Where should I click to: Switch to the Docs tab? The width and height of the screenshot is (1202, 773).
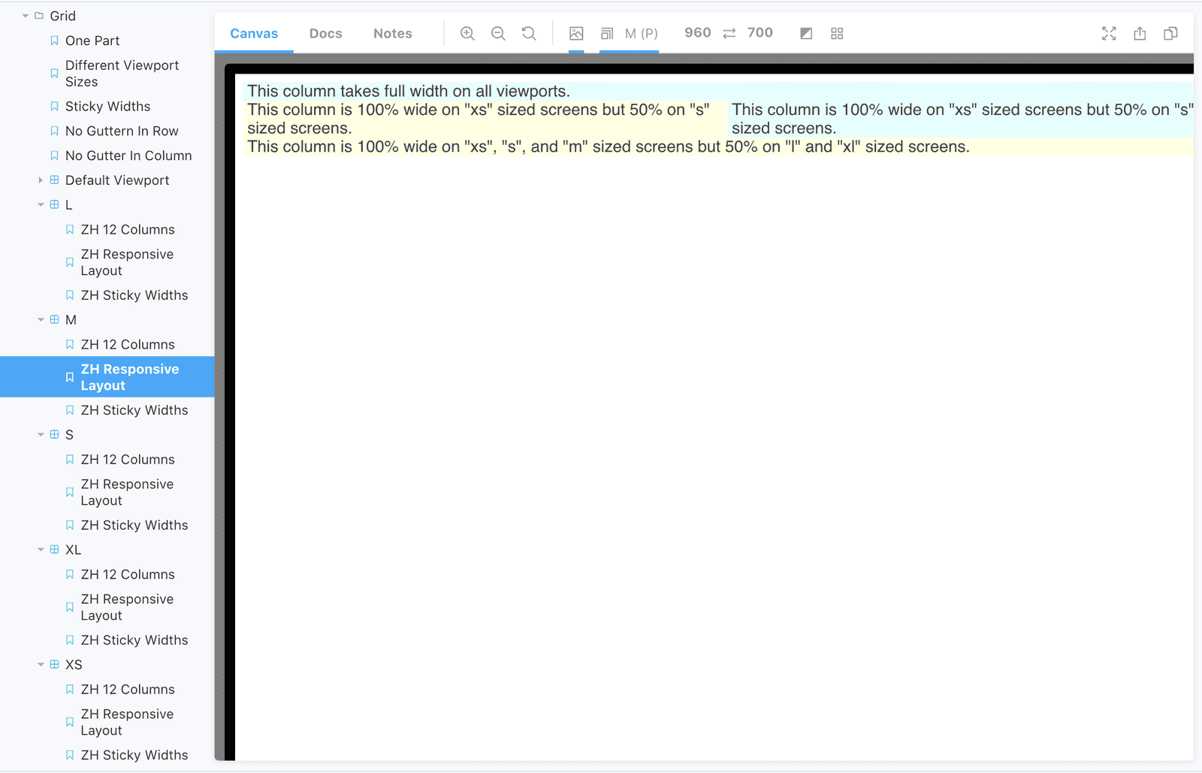pos(326,33)
